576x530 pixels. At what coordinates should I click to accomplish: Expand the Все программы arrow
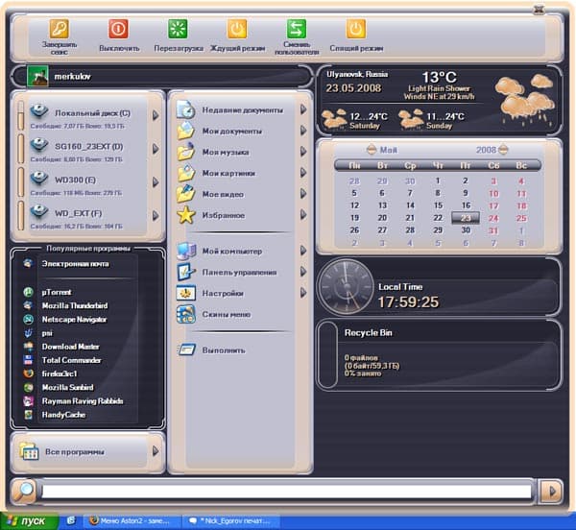point(156,451)
